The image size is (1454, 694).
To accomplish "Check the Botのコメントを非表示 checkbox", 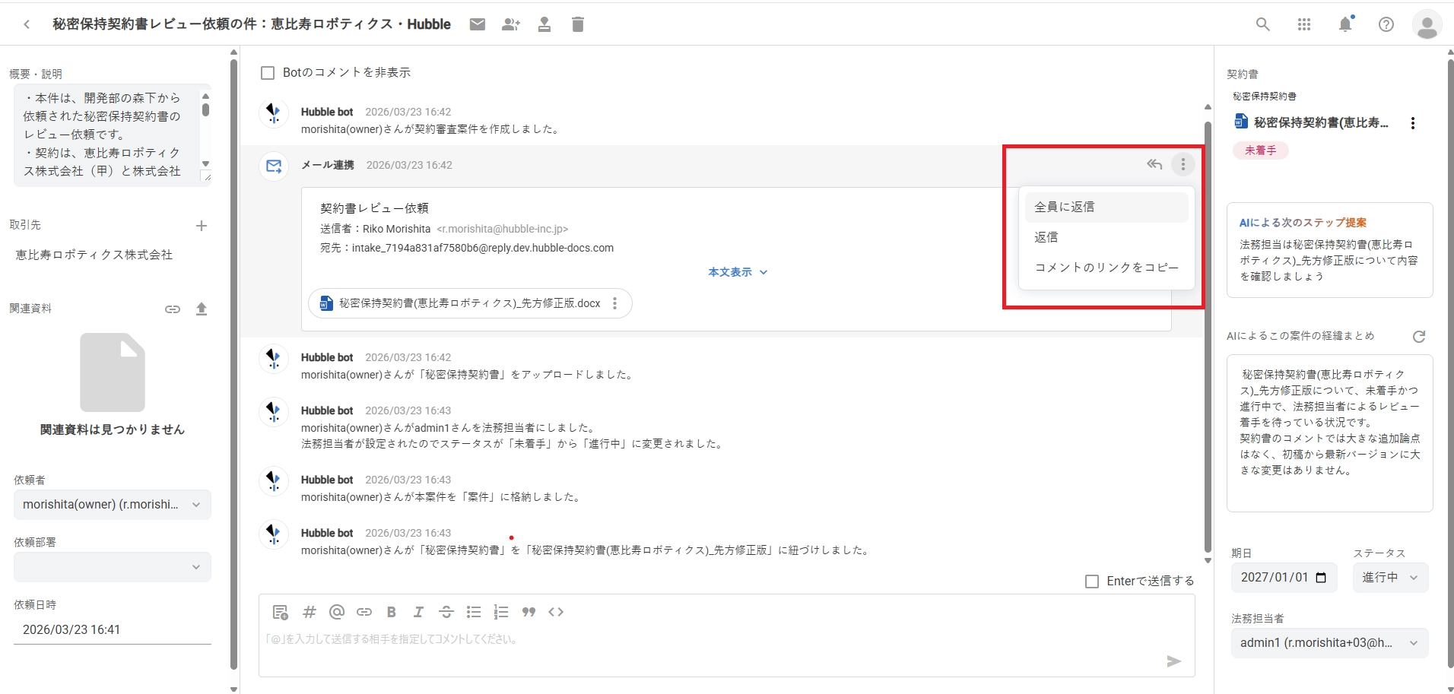I will pyautogui.click(x=268, y=73).
